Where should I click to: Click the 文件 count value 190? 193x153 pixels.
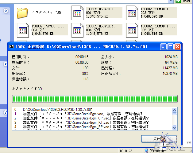86,68
